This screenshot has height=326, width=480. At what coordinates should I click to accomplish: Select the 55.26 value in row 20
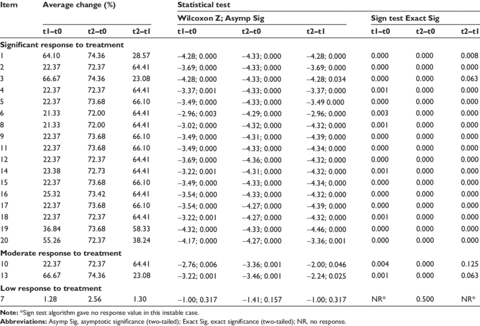51,239
